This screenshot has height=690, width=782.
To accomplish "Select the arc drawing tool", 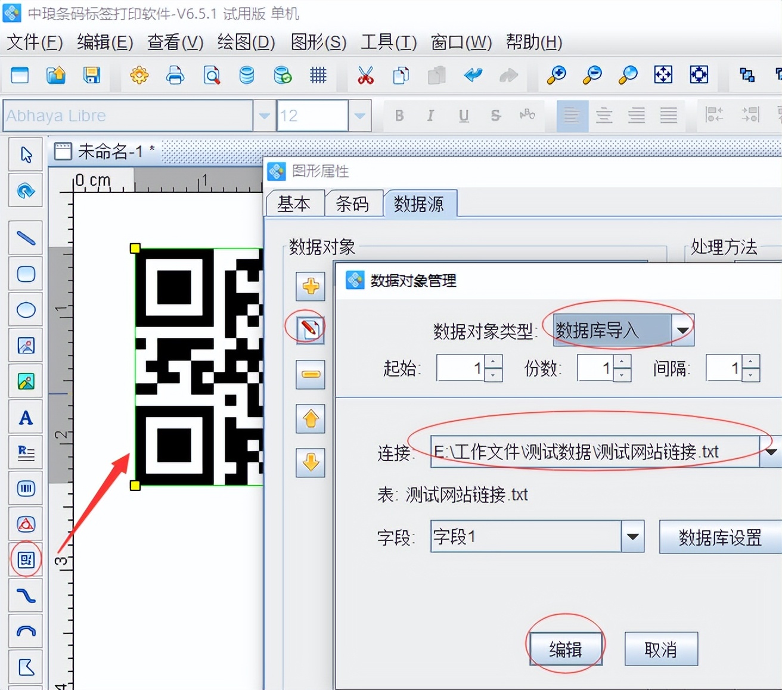I will (26, 631).
